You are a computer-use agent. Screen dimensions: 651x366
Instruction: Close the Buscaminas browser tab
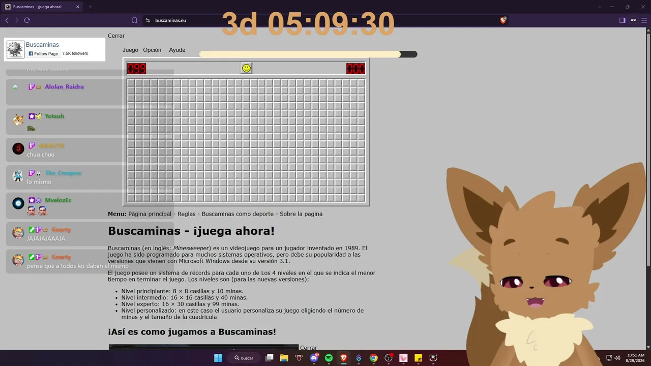click(77, 7)
